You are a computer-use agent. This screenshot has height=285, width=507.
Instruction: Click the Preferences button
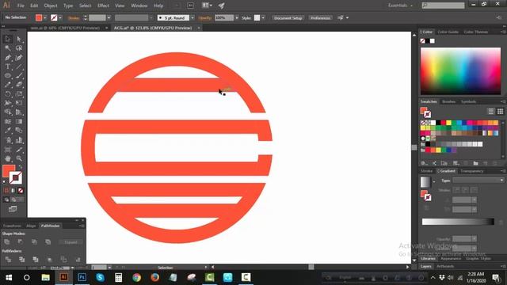[x=320, y=17]
